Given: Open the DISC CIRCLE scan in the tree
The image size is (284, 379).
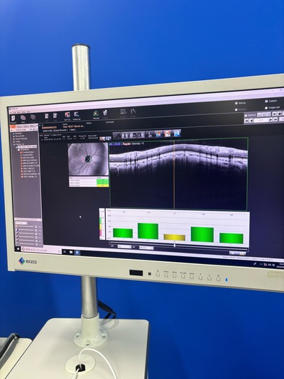Looking at the screenshot, I should 28,168.
